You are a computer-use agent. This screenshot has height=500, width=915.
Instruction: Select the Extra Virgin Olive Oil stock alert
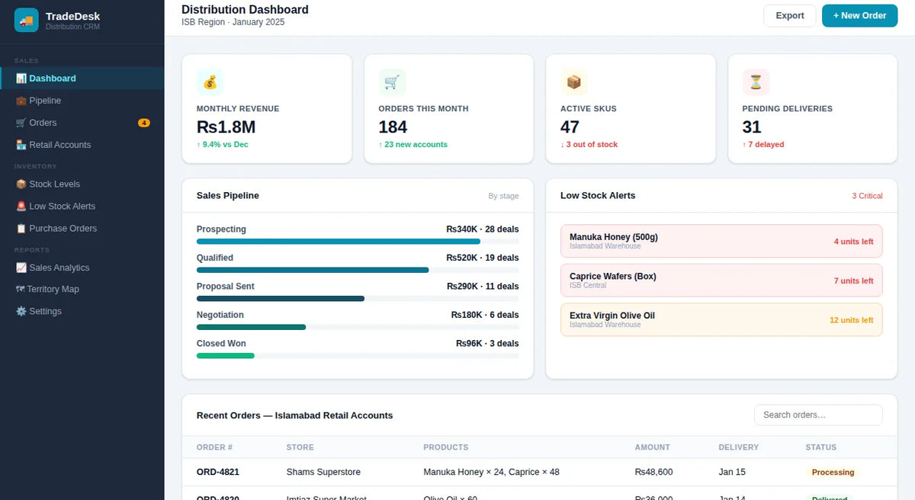point(721,320)
